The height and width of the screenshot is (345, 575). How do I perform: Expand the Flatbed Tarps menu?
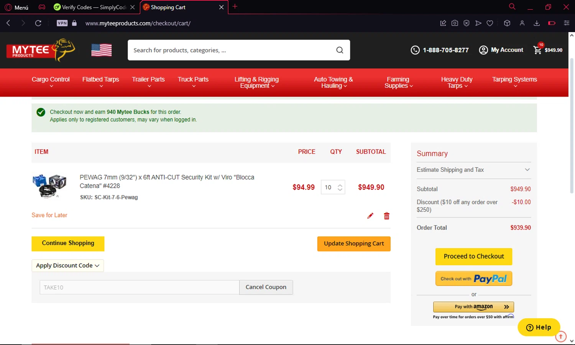pos(100,82)
